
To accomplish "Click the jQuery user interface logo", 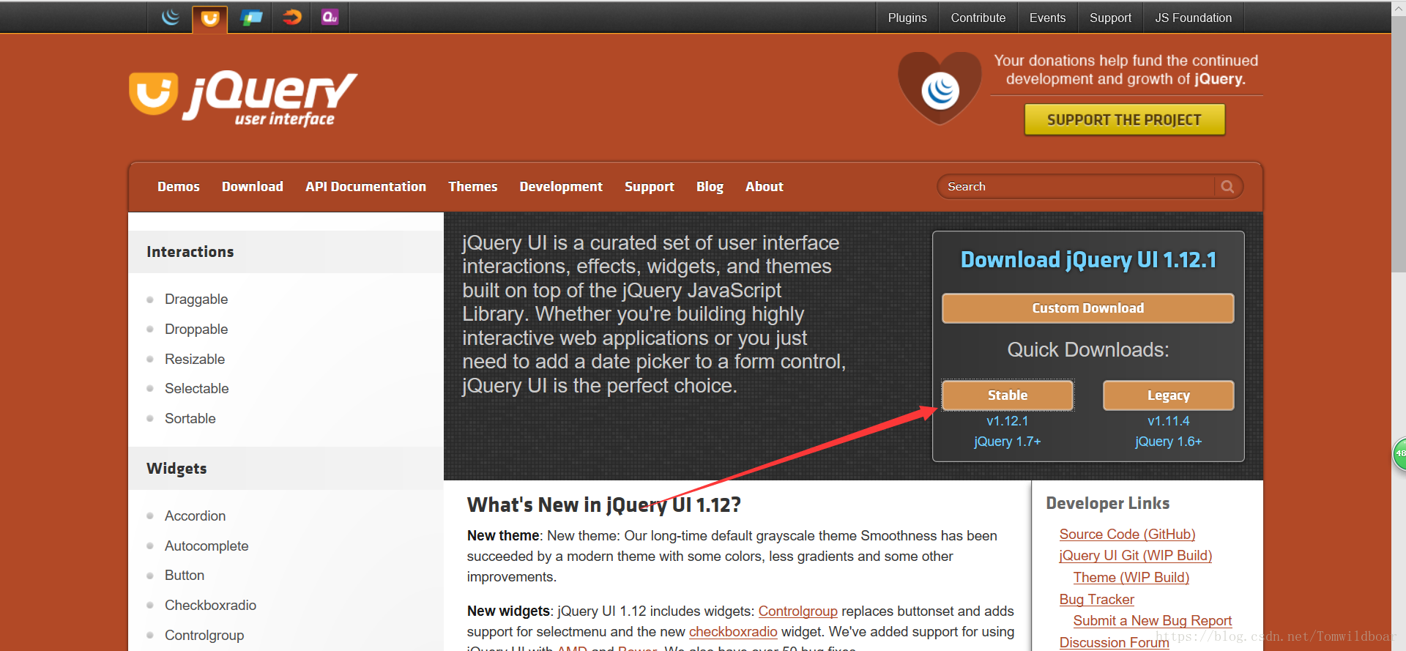I will 243,99.
